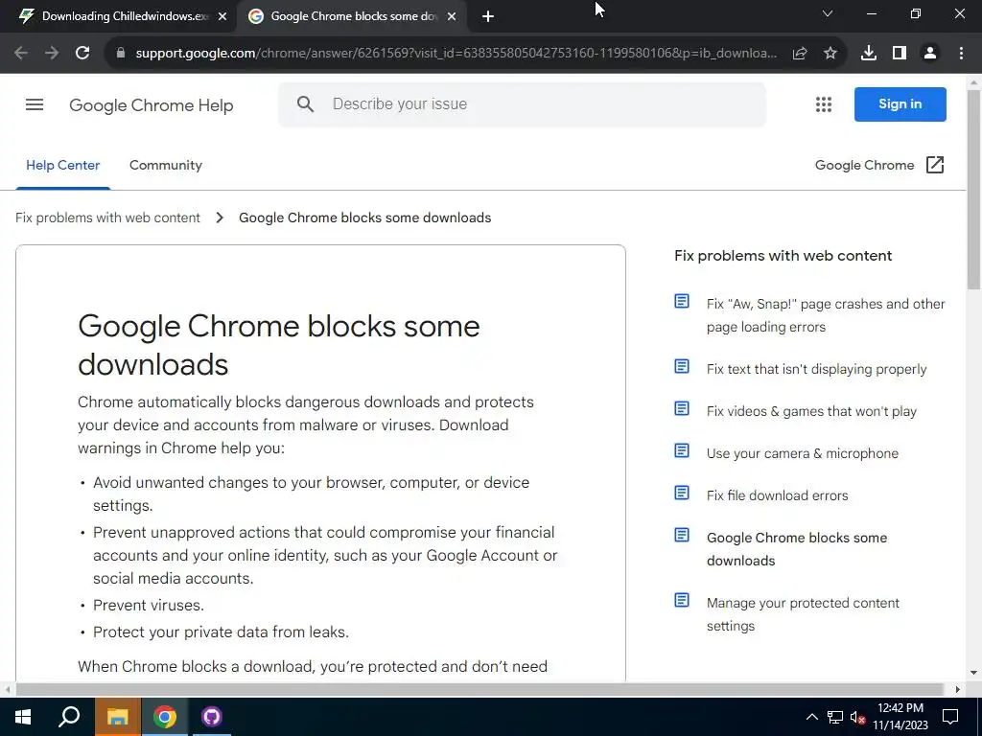
Task: Go back to previous page
Action: click(21, 54)
